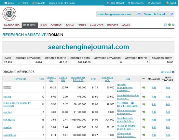The image size is (179, 140).
Task: Open the LINKS tab
Action: (43, 25)
